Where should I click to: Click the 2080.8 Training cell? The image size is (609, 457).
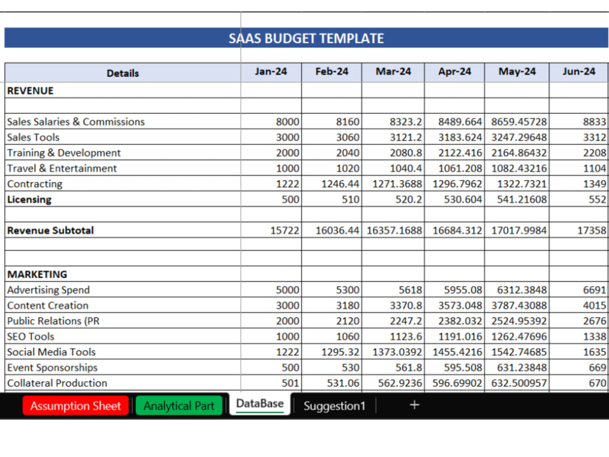[x=393, y=152]
